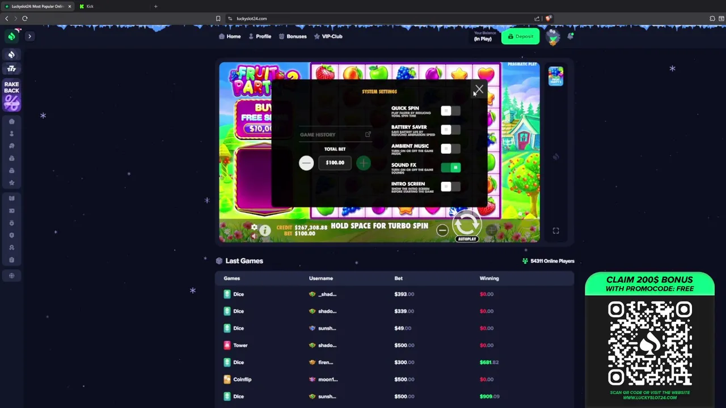Click the Games column header
Viewport: 726px width, 408px height.
(231, 278)
